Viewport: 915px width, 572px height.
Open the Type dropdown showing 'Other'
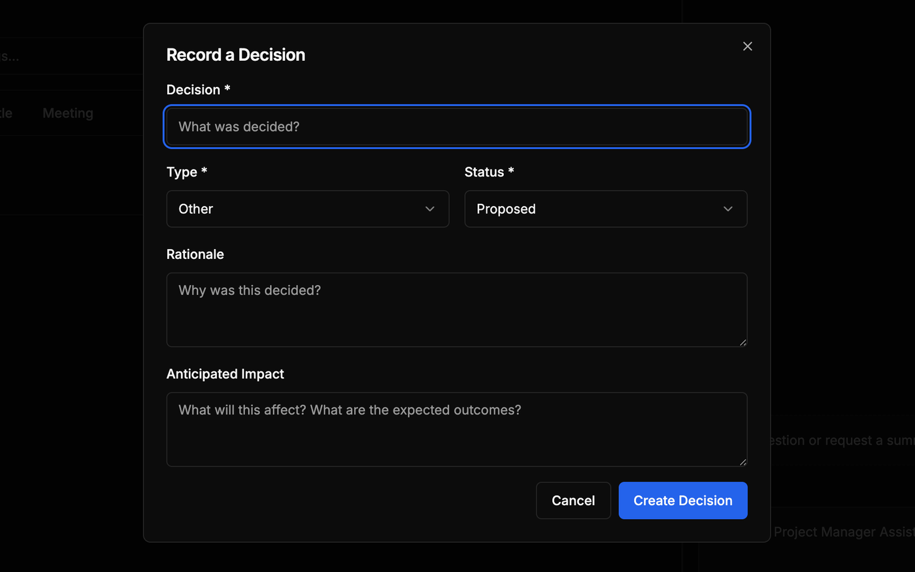[307, 209]
